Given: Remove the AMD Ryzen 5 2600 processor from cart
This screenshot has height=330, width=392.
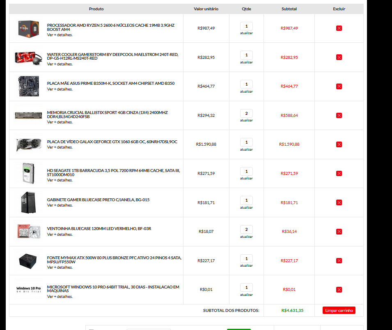Looking at the screenshot, I should point(339,28).
